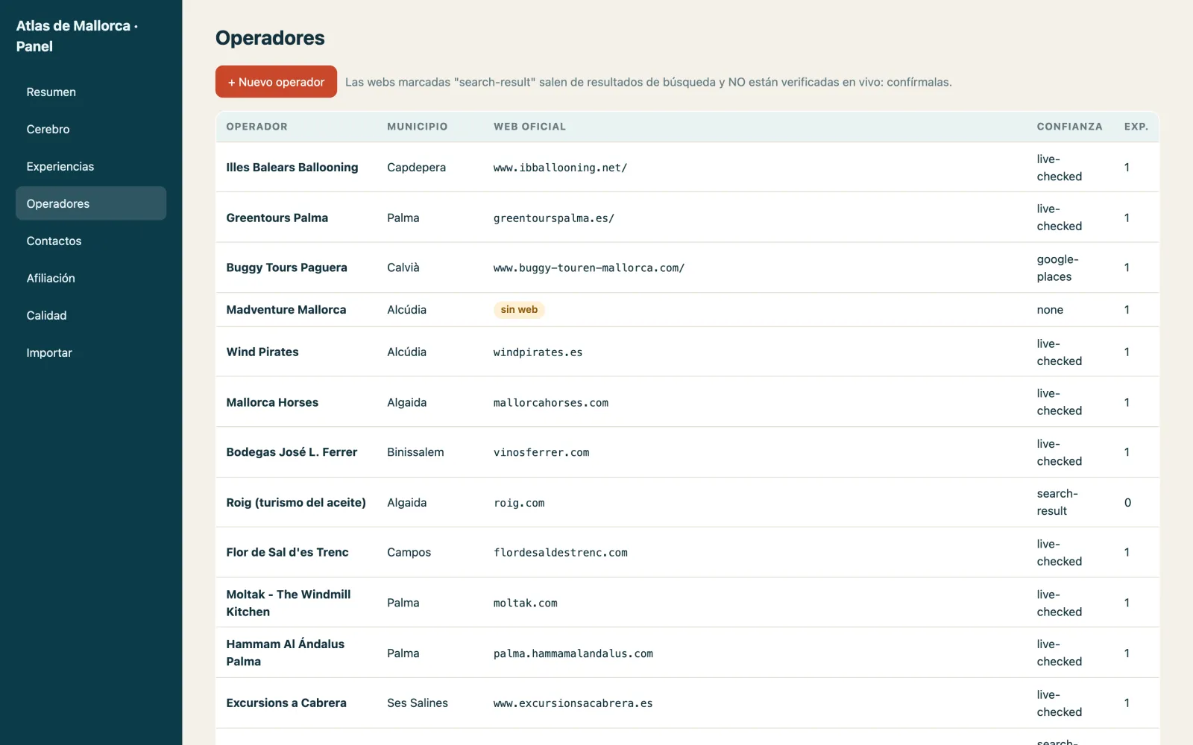Image resolution: width=1193 pixels, height=745 pixels.
Task: Click vinosferrer.com link
Action: click(x=541, y=453)
